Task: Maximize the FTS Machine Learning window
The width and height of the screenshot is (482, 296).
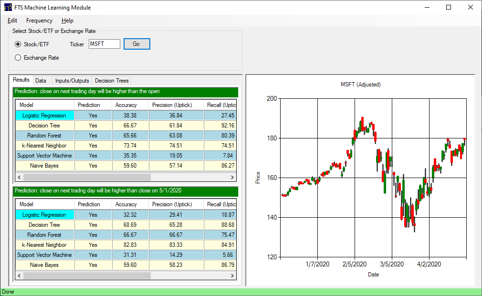Action: (448, 7)
